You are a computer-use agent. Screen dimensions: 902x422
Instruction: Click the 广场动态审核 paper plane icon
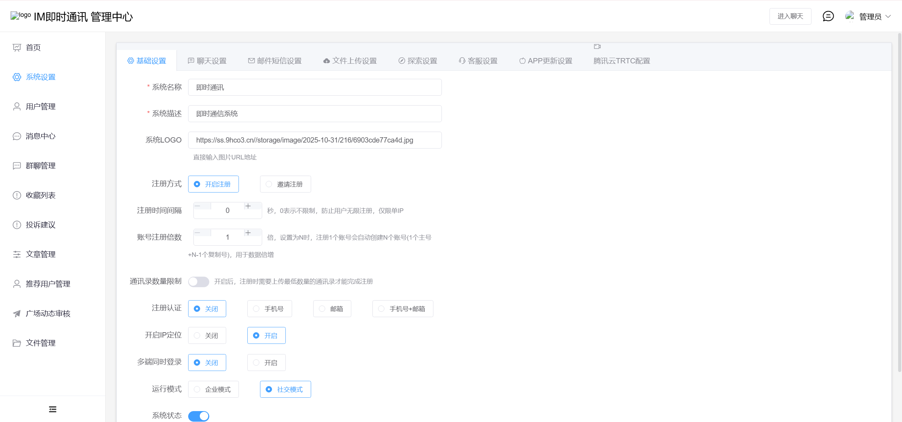point(17,314)
